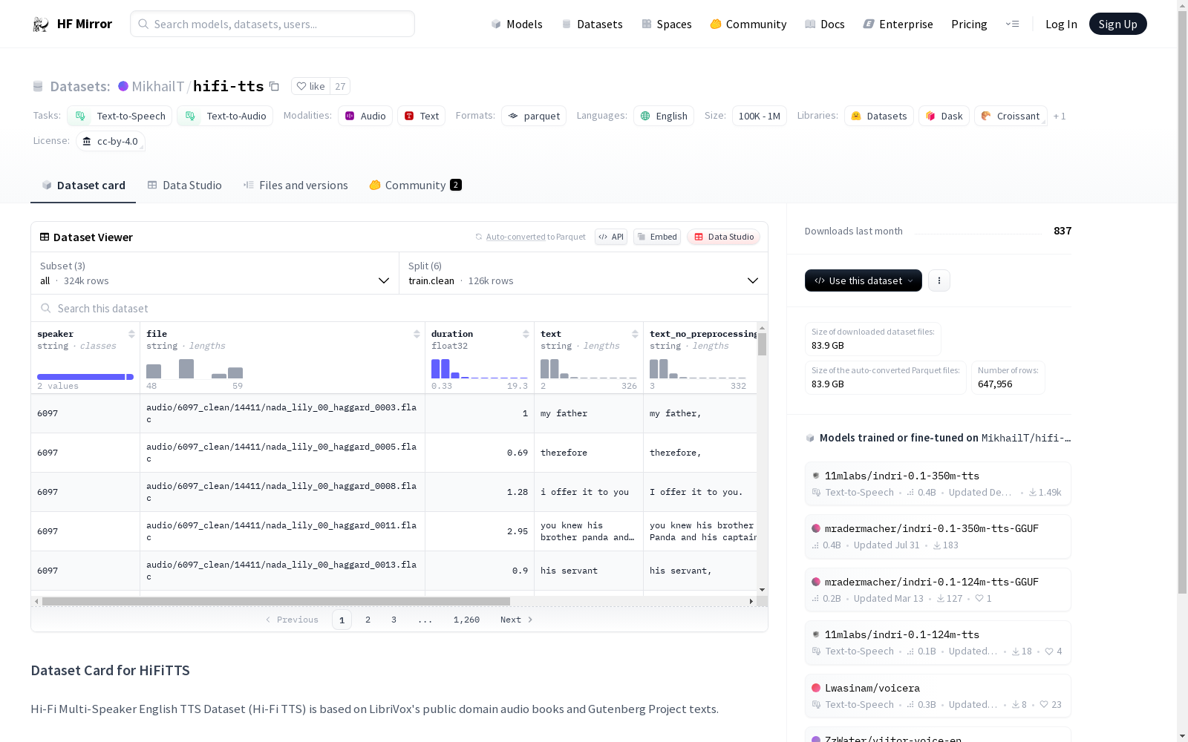Open Models in the top navigation
The image size is (1188, 742).
(517, 24)
